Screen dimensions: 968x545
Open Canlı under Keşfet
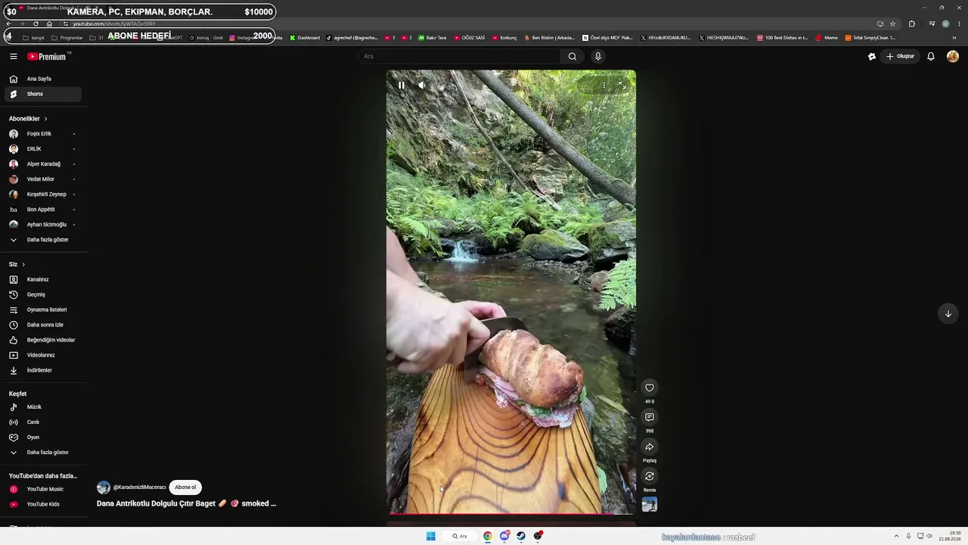click(43, 422)
